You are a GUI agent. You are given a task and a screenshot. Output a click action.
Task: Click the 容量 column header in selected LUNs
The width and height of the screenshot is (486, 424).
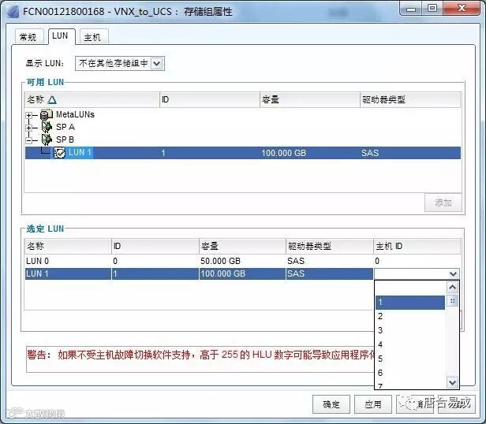point(242,246)
